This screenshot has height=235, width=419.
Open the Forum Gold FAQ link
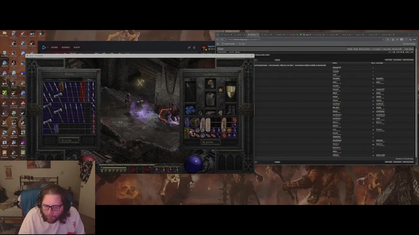pos(365,49)
